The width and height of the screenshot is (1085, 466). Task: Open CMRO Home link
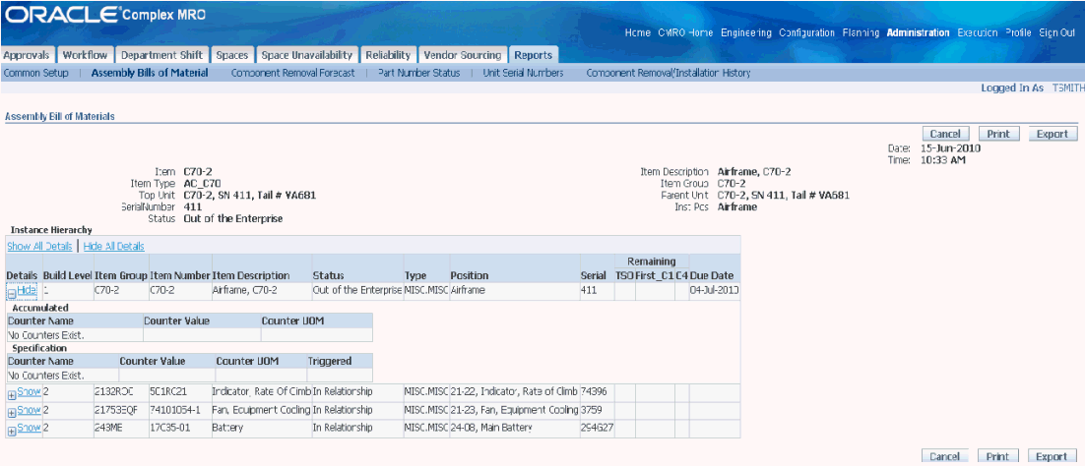(685, 32)
